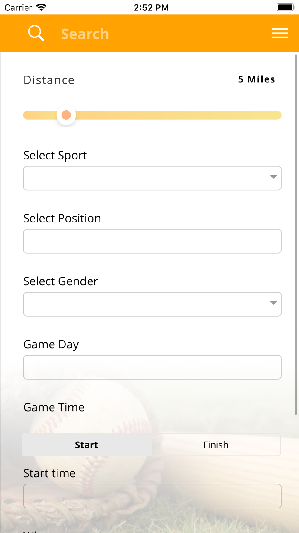This screenshot has height=533, width=299.
Task: Switch to the Finish time segment
Action: pos(216,445)
